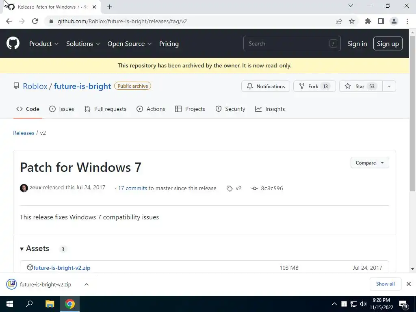Open a new browser tab with plus
Image resolution: width=416 pixels, height=312 pixels.
(x=110, y=7)
